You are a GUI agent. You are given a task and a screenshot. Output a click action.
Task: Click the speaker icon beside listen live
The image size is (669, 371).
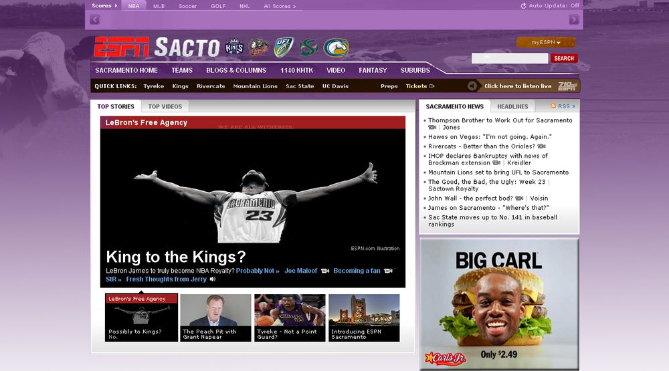coord(472,86)
